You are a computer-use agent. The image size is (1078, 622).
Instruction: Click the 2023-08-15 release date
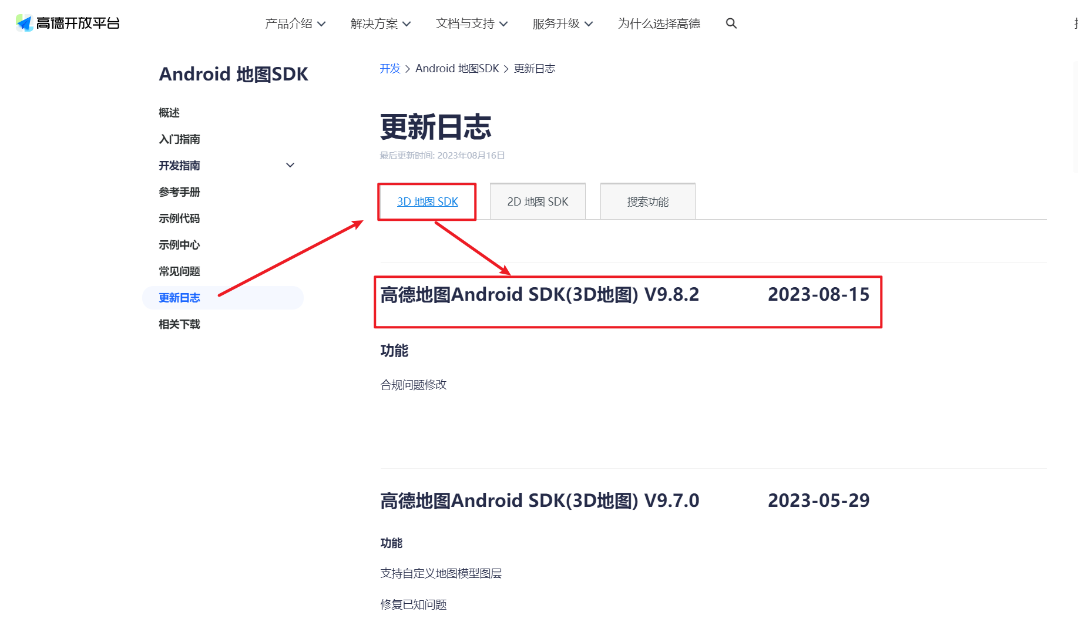coord(819,294)
